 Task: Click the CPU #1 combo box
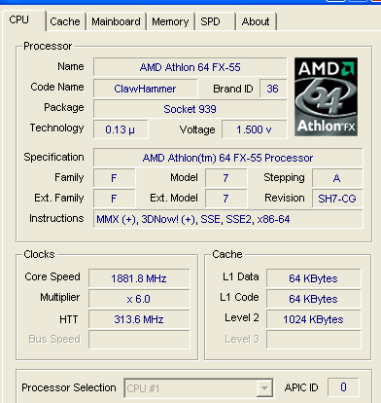[198, 388]
